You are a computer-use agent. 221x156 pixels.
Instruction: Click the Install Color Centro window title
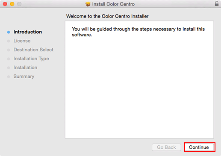click(113, 4)
